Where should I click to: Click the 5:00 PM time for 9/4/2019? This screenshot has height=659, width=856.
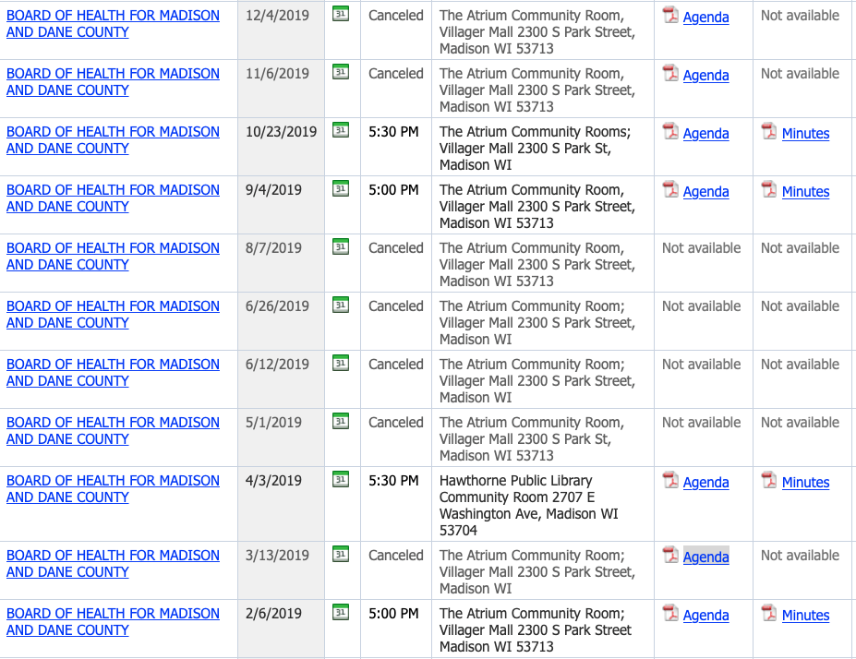point(393,190)
